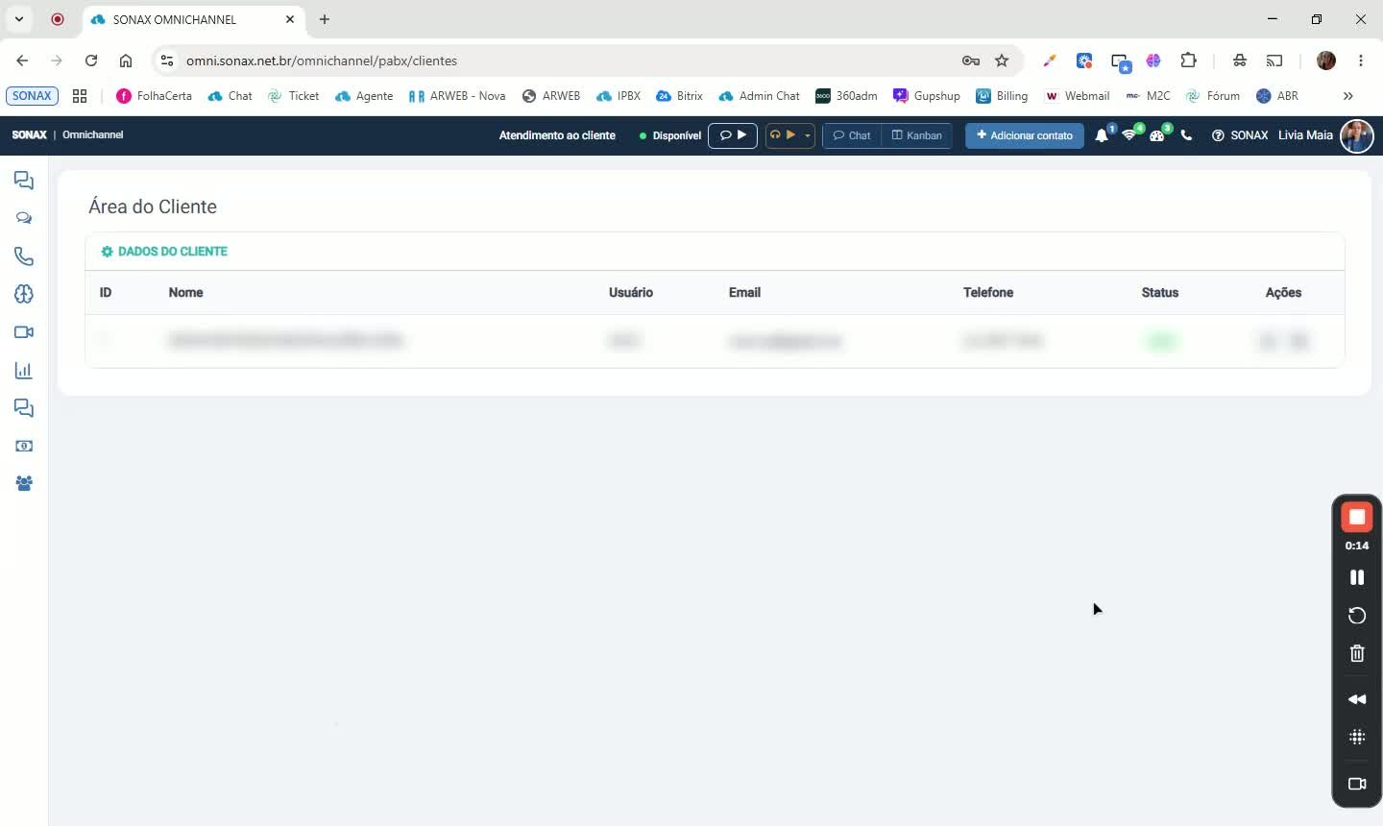
Task: Pause the screen recording
Action: click(x=1357, y=577)
